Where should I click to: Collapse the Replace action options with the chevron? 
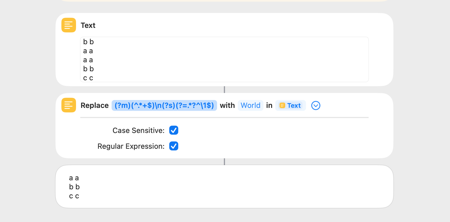pyautogui.click(x=316, y=105)
